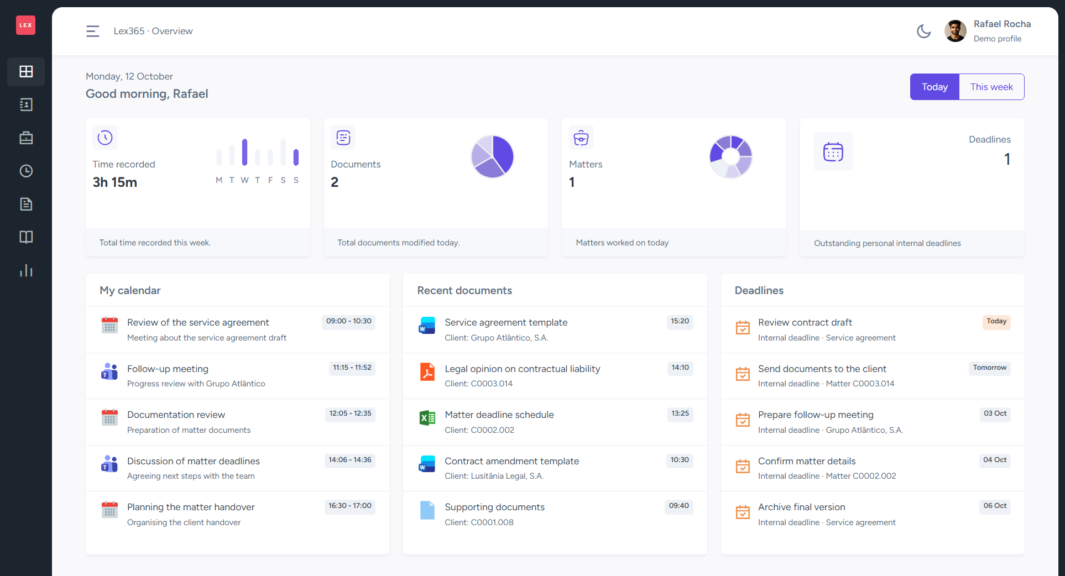This screenshot has height=576, width=1065.
Task: Click the Matters card briefcase icon
Action: tap(581, 137)
